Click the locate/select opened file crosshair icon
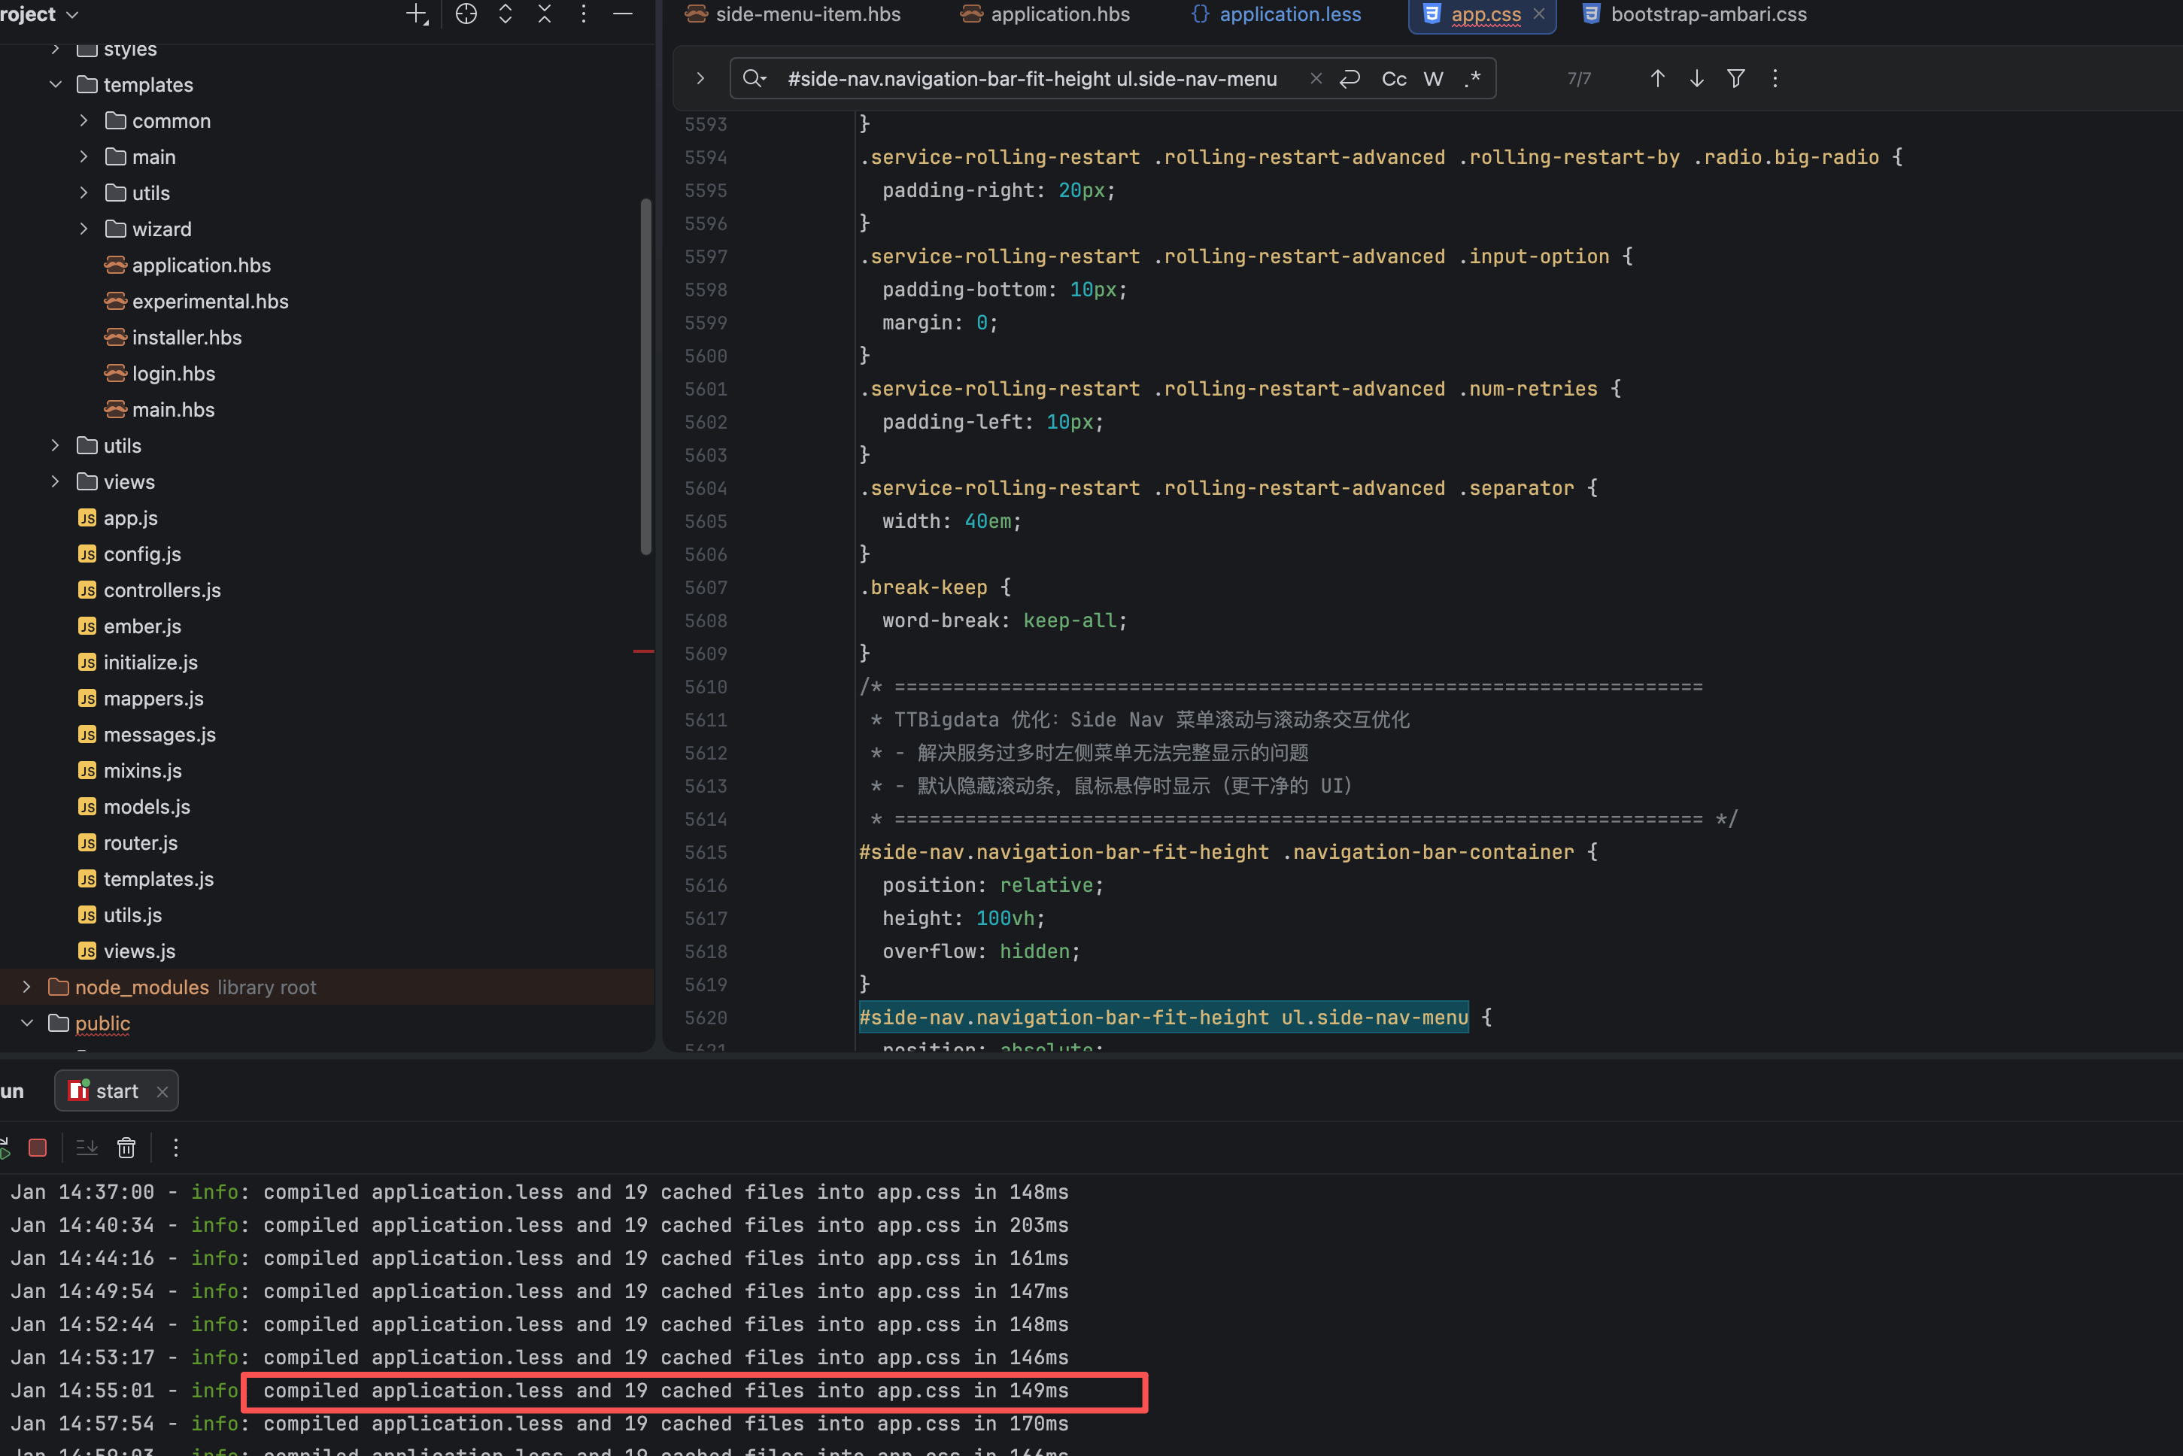Image resolution: width=2183 pixels, height=1456 pixels. click(466, 14)
